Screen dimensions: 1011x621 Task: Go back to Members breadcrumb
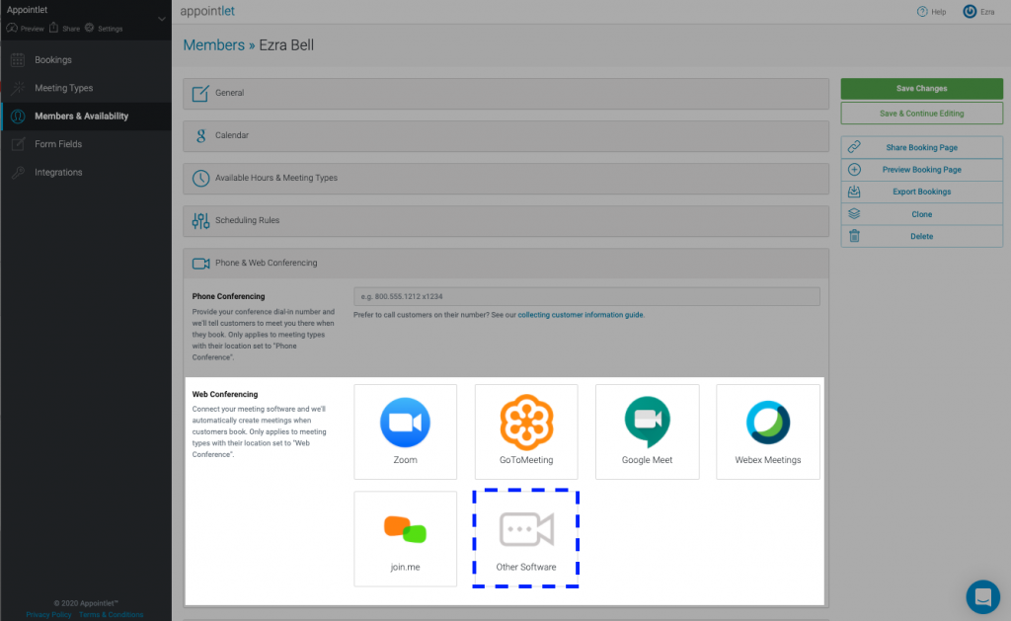pos(213,45)
